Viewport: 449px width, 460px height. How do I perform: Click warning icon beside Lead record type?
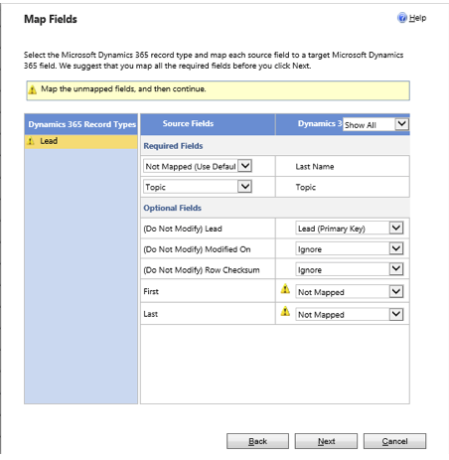coord(31,141)
